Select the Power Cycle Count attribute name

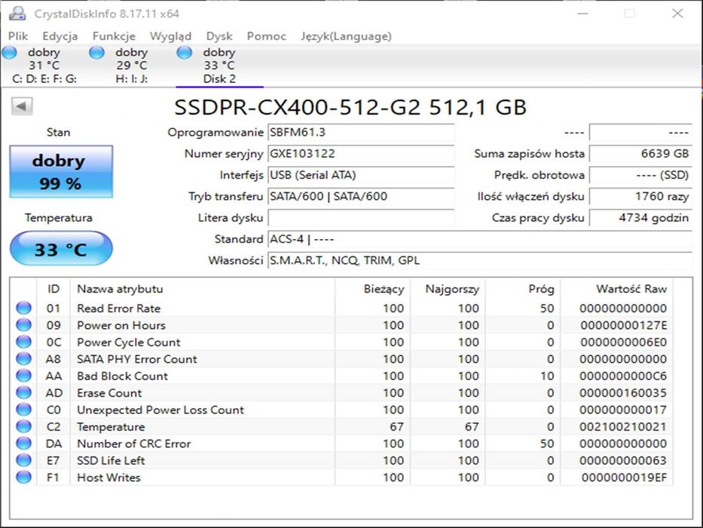click(x=129, y=342)
